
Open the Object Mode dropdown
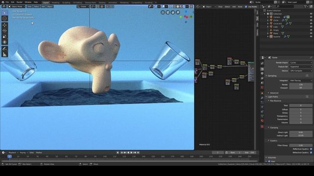click(x=17, y=6)
